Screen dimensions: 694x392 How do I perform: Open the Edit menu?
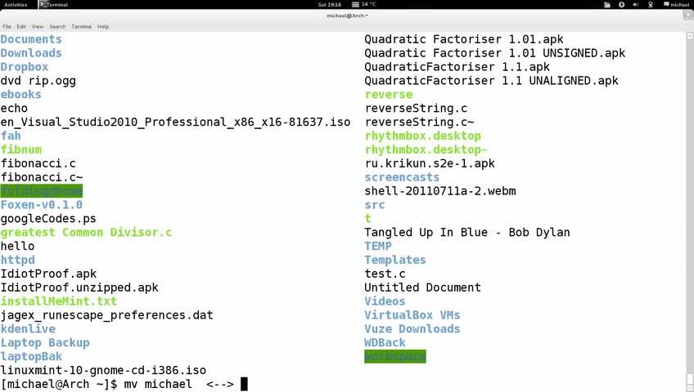[21, 26]
